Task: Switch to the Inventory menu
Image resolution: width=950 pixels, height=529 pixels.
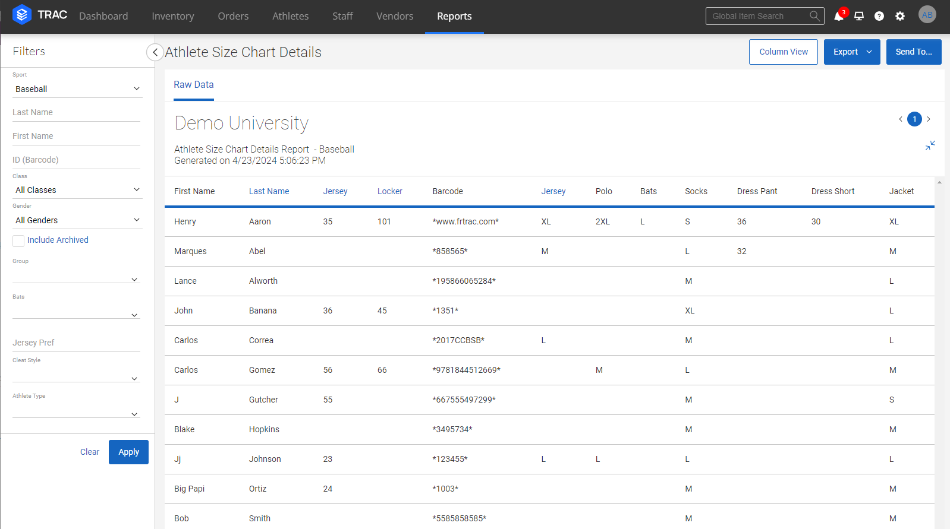Action: (172, 17)
